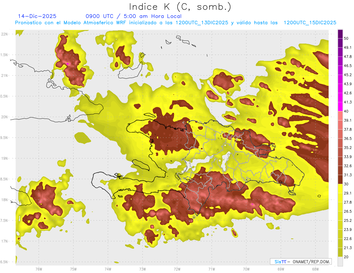
Task: Click the olive swatch between 20 and 21.3
Action: 340,252
